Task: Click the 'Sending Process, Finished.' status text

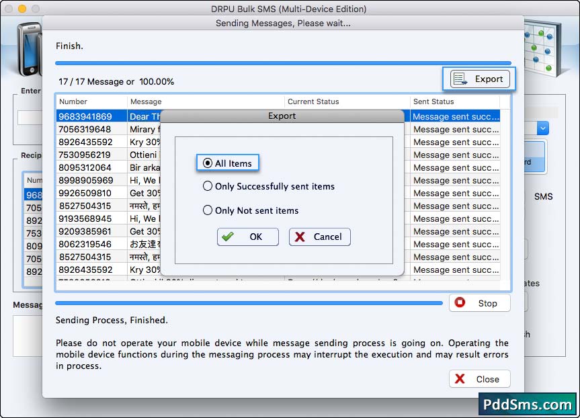Action: [x=112, y=320]
